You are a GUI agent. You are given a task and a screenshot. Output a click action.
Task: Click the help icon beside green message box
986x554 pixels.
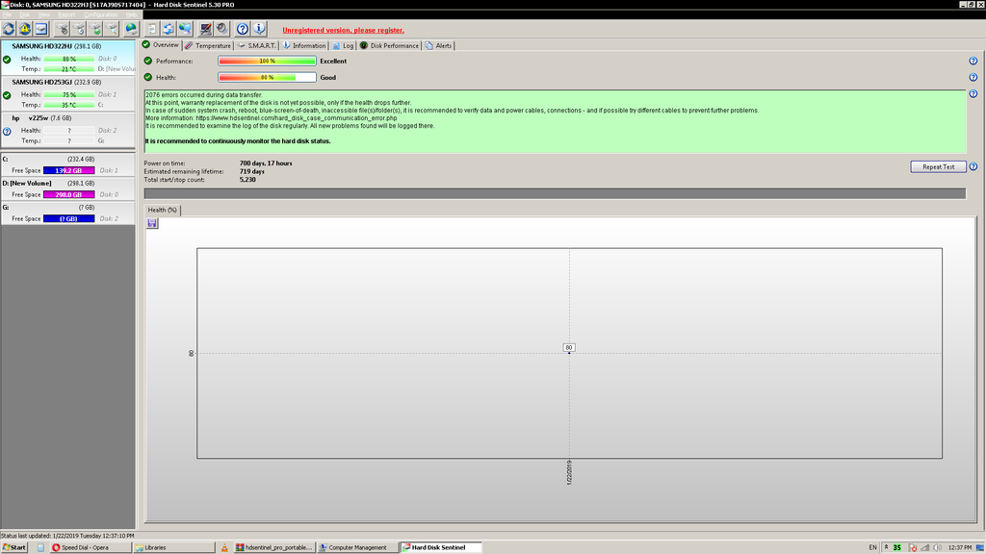click(x=973, y=93)
